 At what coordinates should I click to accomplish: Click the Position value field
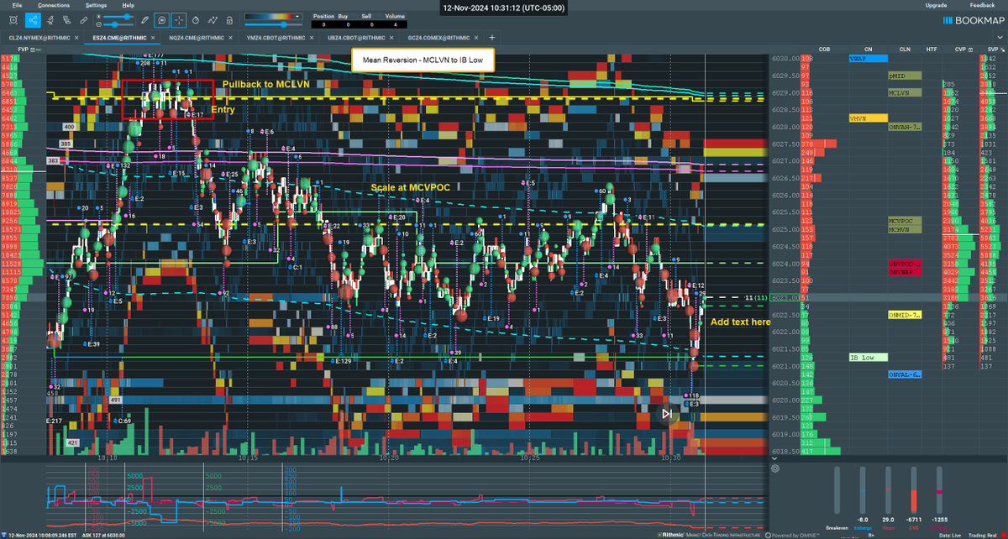pos(323,24)
